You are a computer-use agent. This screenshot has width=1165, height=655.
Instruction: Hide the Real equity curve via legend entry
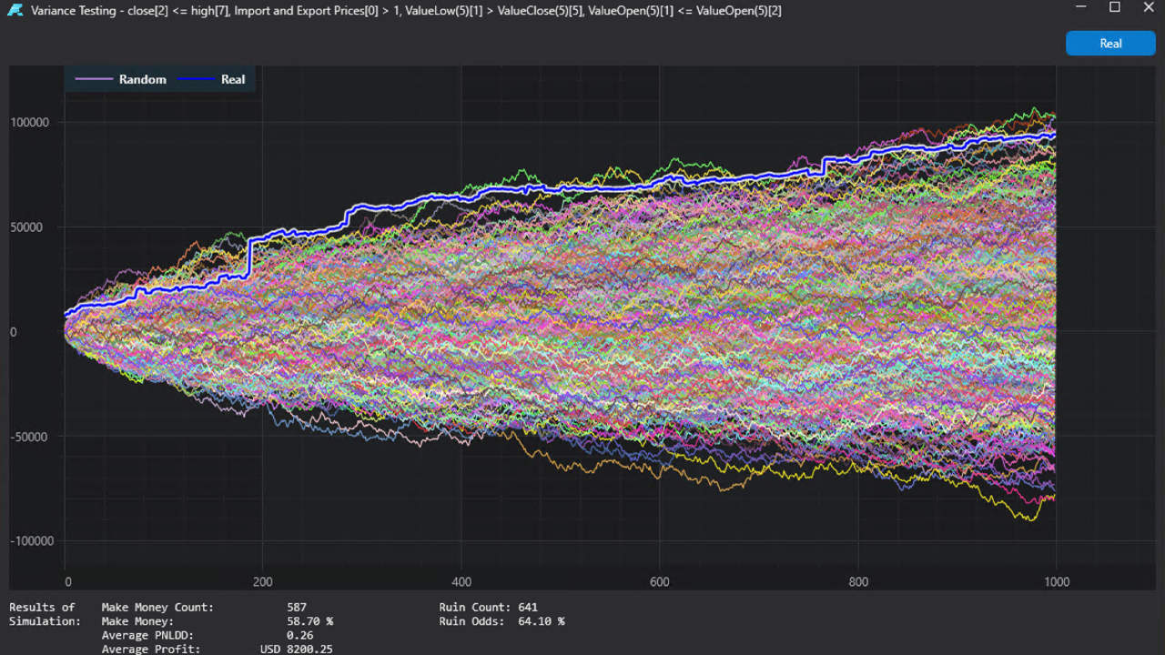[233, 79]
